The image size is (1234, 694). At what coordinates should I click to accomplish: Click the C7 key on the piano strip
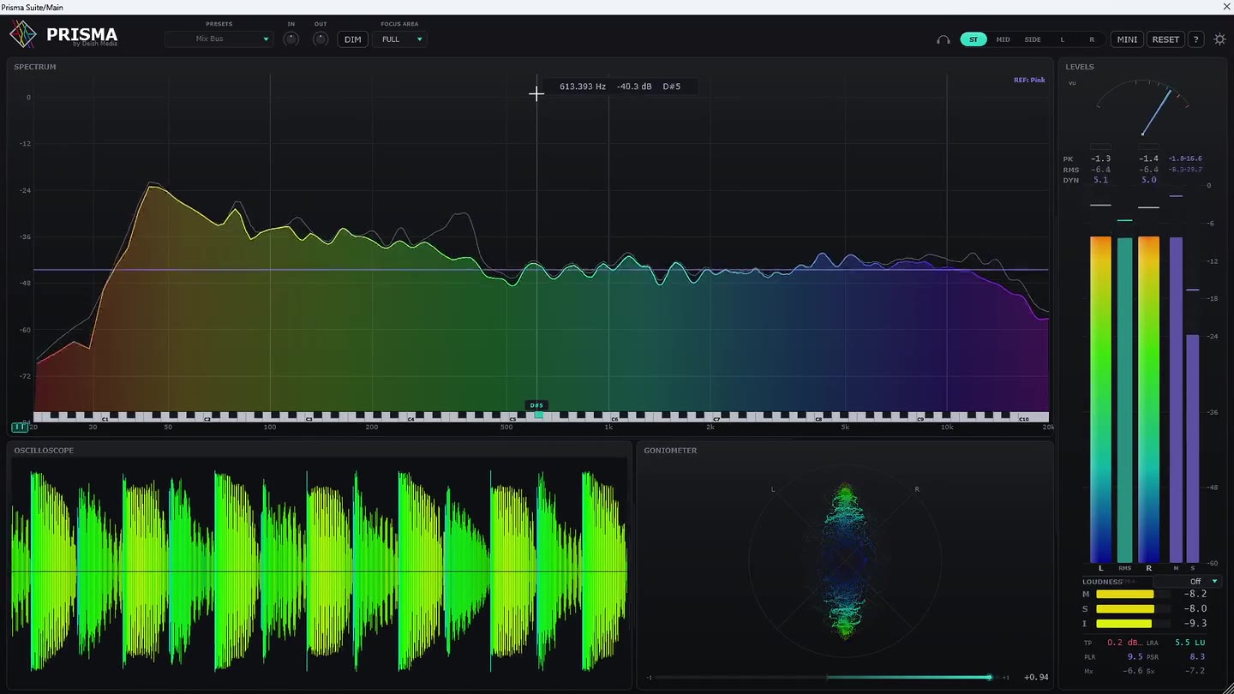tap(716, 418)
